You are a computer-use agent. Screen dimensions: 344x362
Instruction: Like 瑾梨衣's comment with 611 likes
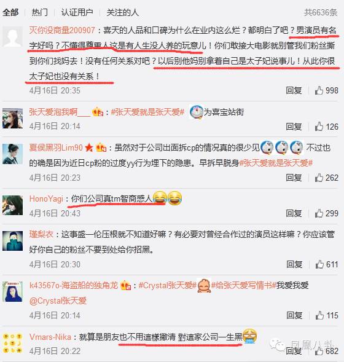coord(319,264)
